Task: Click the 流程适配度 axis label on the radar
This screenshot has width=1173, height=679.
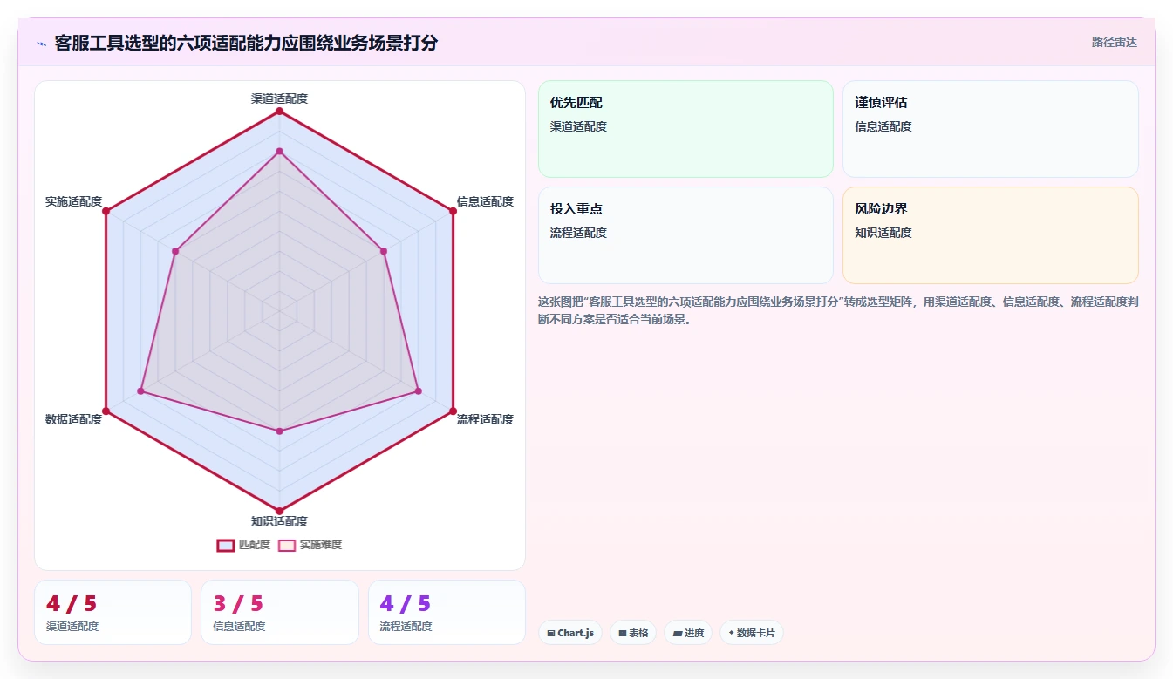Action: [485, 419]
